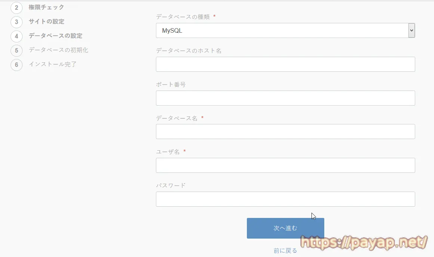Open the MySQL database type dropdown
434x257 pixels.
285,30
